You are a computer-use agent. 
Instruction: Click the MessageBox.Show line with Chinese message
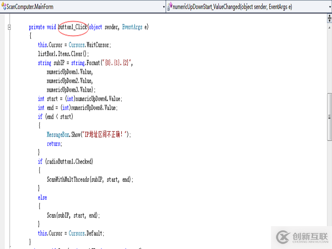point(89,134)
